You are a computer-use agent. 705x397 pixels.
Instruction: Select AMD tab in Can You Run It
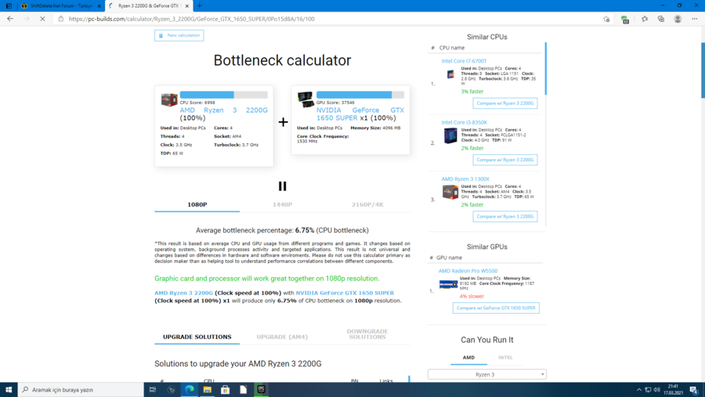(468, 358)
